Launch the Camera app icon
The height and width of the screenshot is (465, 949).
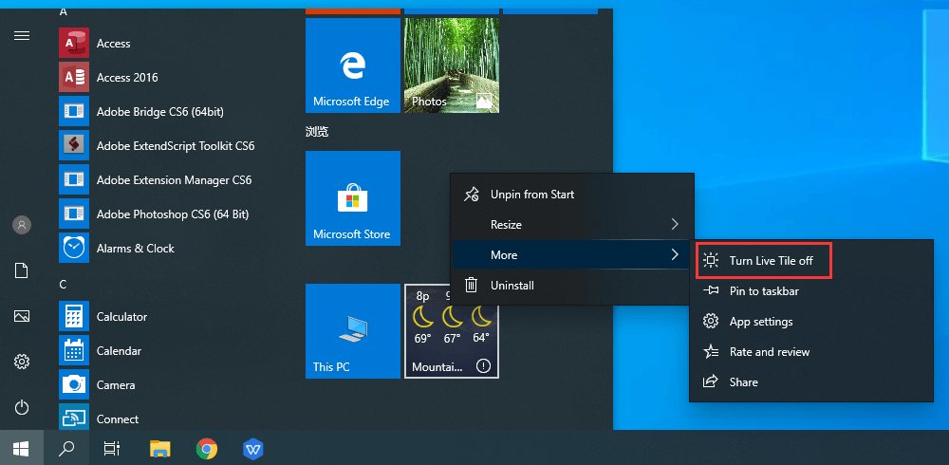tap(74, 384)
